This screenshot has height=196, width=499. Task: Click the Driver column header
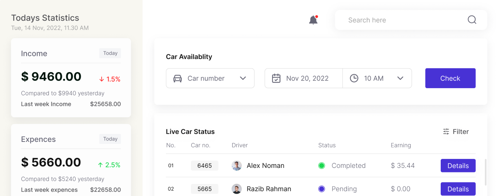click(x=240, y=145)
